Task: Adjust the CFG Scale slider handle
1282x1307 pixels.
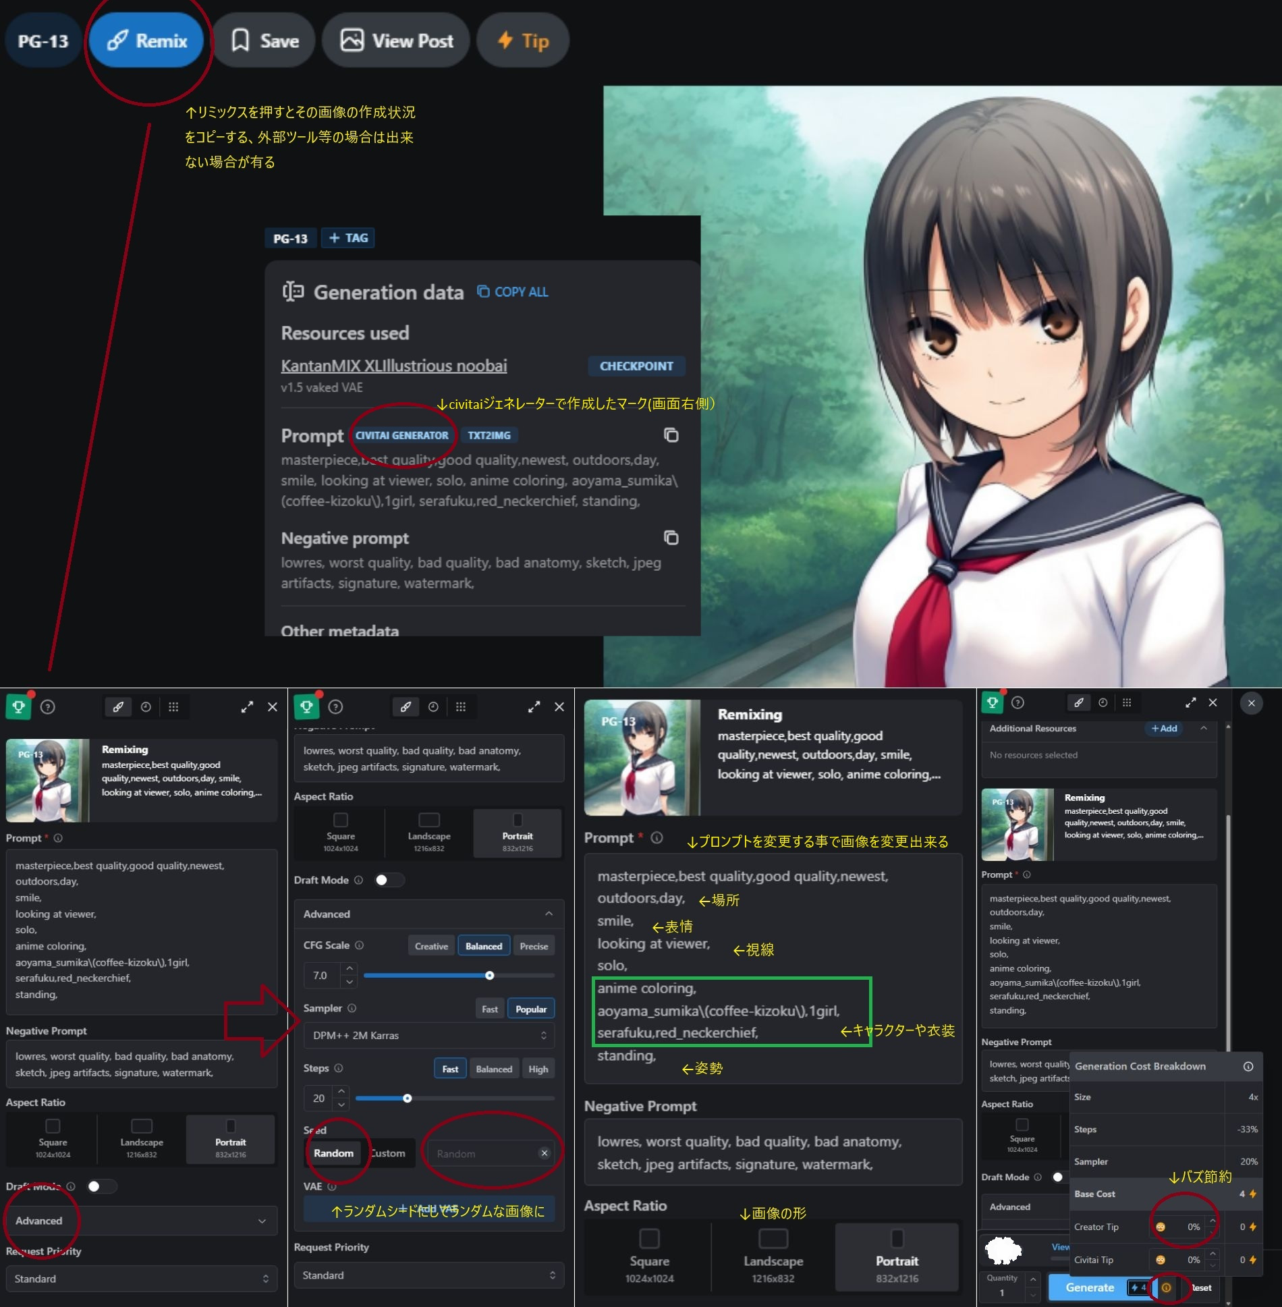Action: [490, 975]
